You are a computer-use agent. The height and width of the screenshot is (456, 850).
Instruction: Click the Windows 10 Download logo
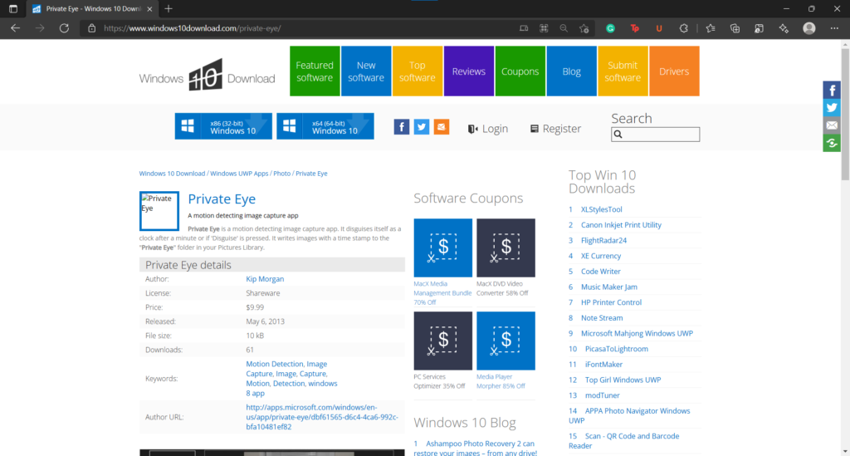[207, 75]
